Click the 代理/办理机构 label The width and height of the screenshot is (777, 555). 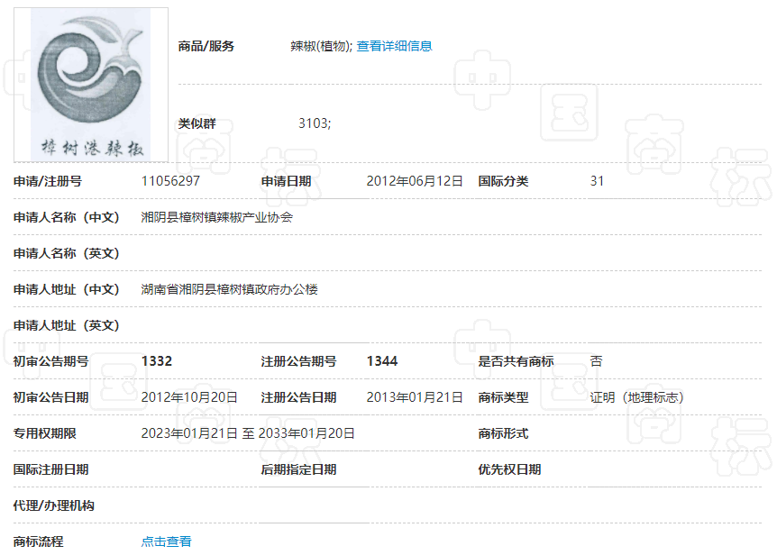pos(54,505)
